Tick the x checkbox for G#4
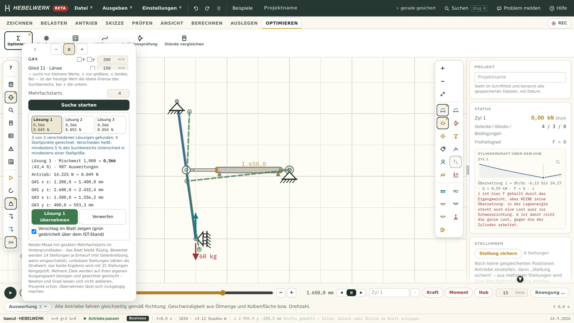 pos(79,60)
